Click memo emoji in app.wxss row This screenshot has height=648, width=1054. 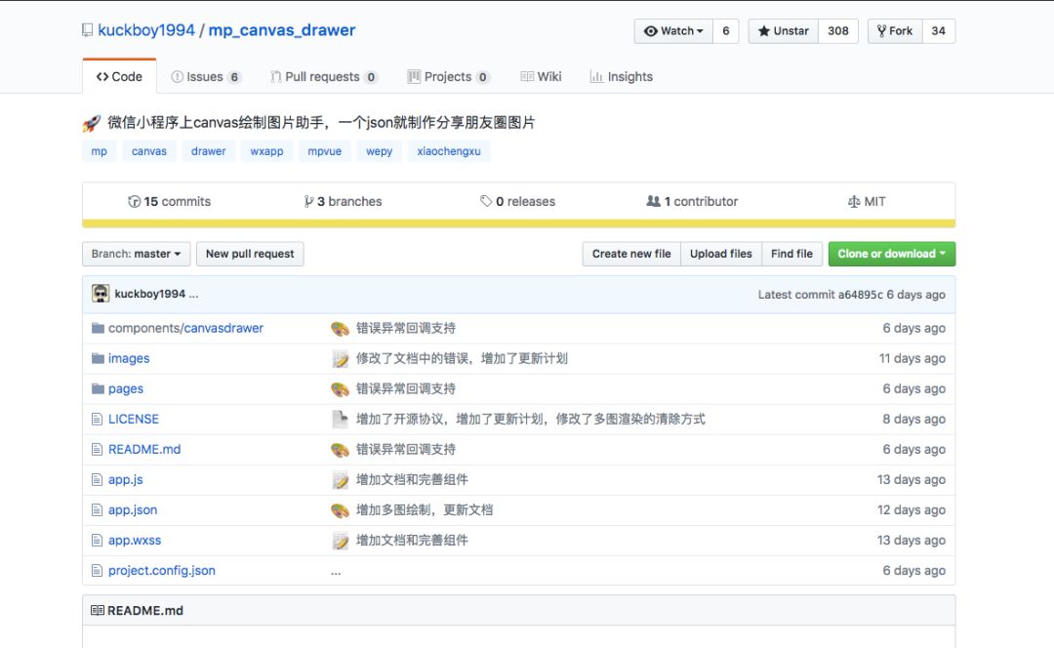tap(341, 541)
